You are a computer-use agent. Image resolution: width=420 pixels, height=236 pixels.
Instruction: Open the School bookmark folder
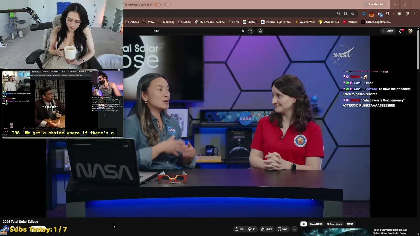[x=185, y=22]
